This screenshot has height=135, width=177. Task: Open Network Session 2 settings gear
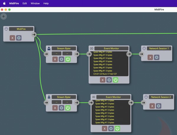(159, 106)
